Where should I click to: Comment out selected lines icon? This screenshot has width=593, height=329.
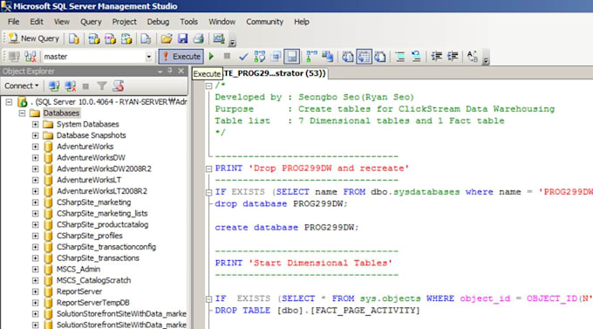point(400,57)
